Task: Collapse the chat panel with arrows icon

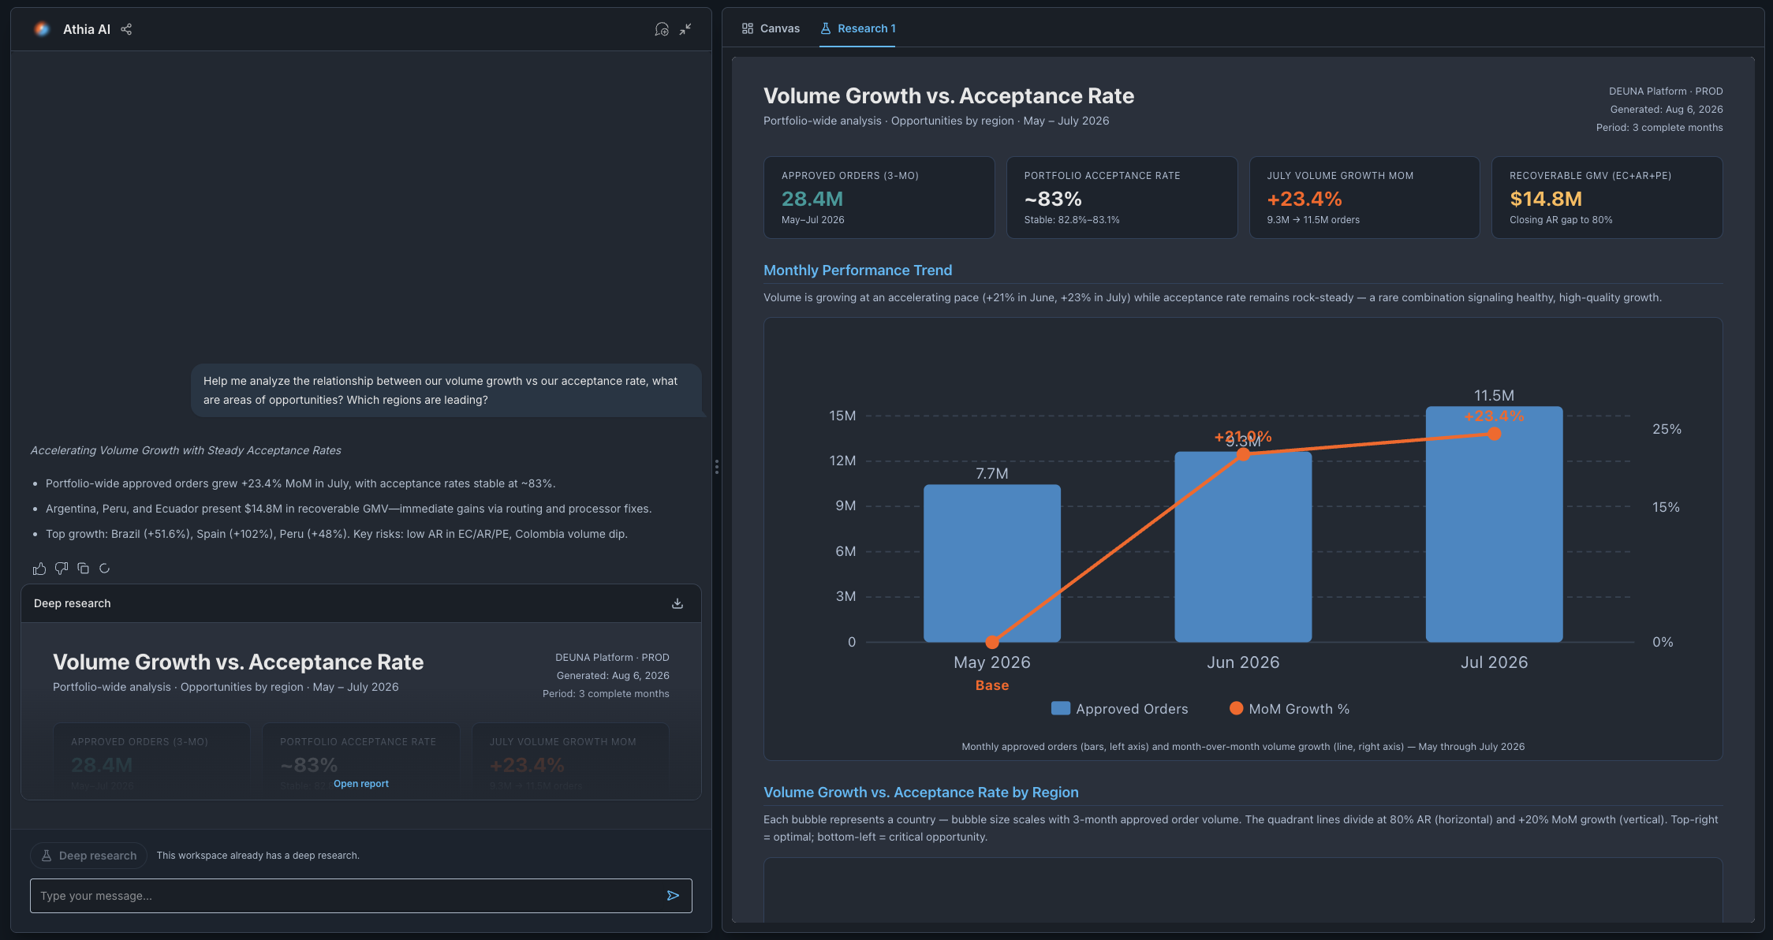Action: pyautogui.click(x=686, y=29)
